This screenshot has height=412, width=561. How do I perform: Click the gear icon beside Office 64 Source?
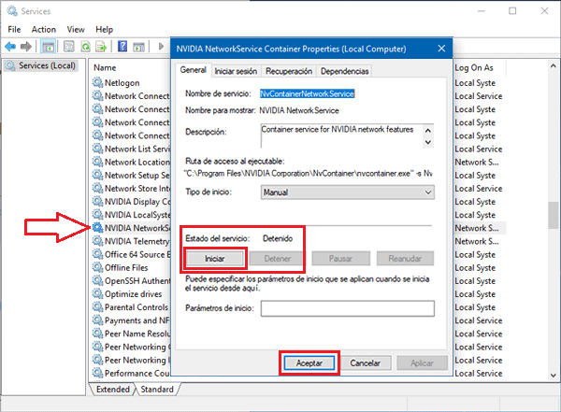(x=97, y=254)
